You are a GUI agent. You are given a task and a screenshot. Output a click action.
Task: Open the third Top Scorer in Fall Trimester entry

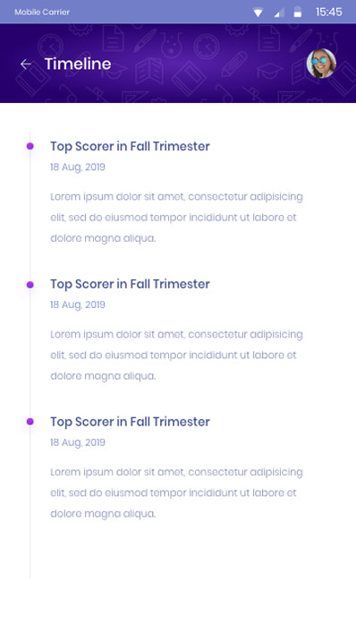click(x=130, y=422)
